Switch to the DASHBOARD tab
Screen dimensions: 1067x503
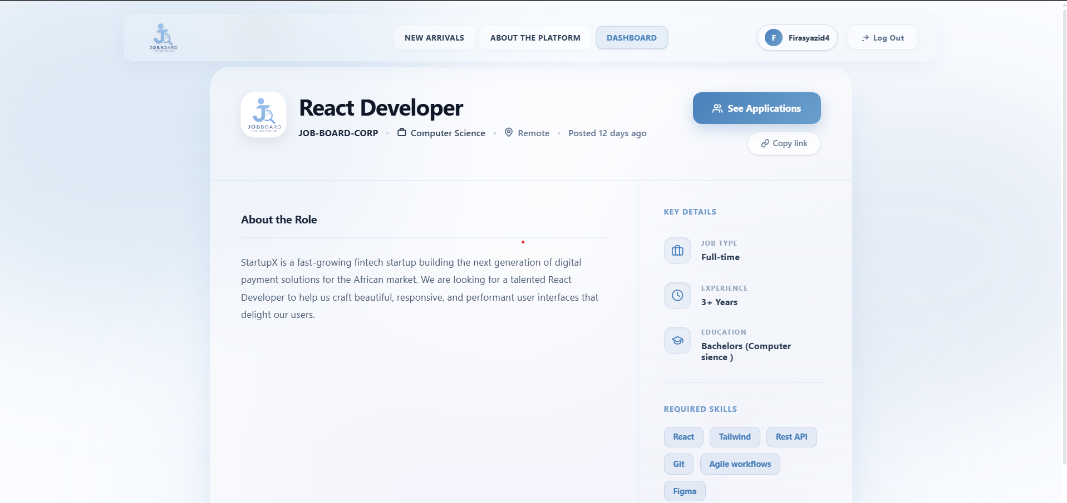pos(631,37)
